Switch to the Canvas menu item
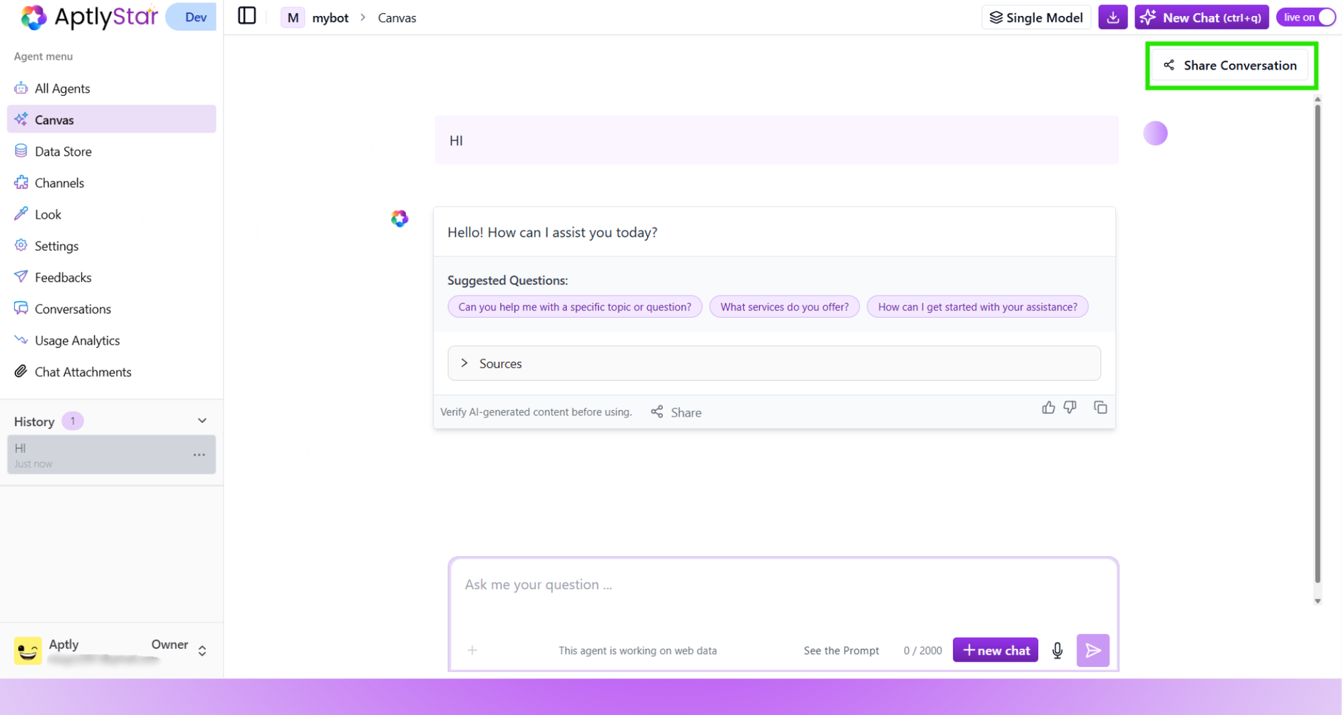Viewport: 1342px width, 715px height. (x=54, y=119)
